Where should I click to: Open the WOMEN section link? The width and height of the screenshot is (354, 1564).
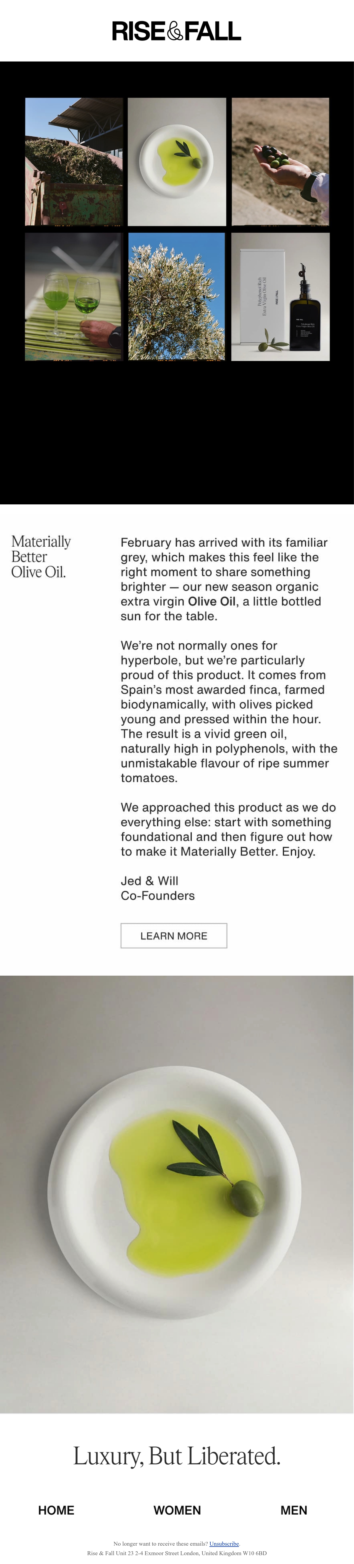coord(177,1510)
